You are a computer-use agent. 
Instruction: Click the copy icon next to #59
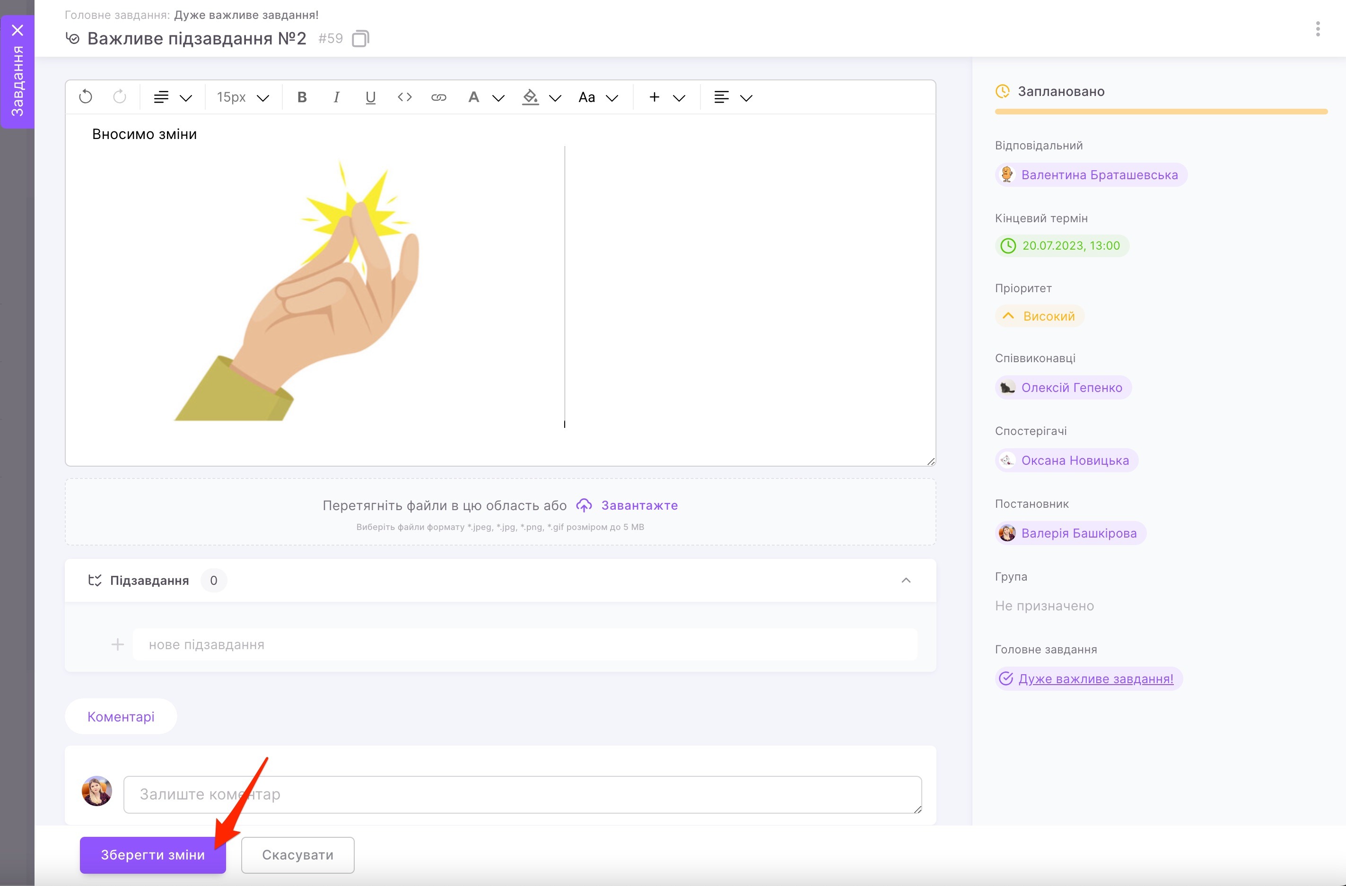coord(360,38)
